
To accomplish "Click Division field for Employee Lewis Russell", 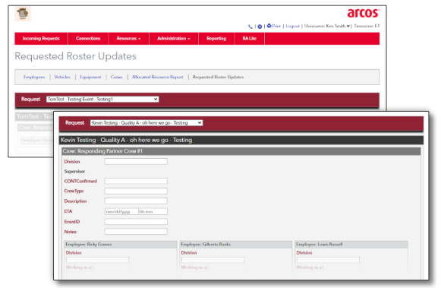I will [328, 260].
